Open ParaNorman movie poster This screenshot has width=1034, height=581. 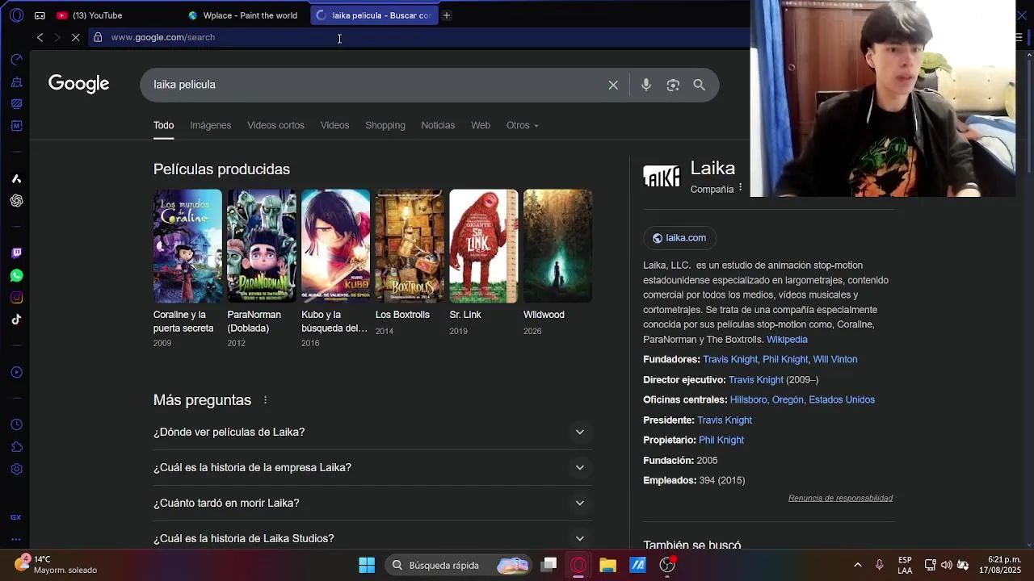point(262,246)
